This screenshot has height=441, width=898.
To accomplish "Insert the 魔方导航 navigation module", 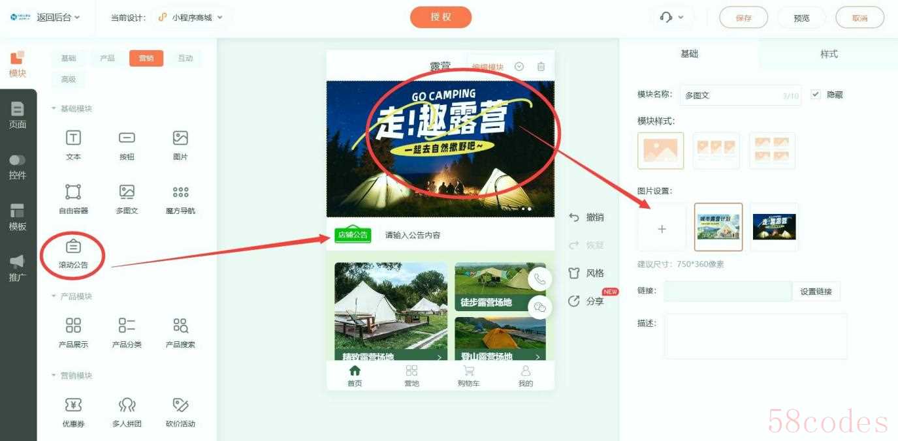I will click(x=180, y=192).
